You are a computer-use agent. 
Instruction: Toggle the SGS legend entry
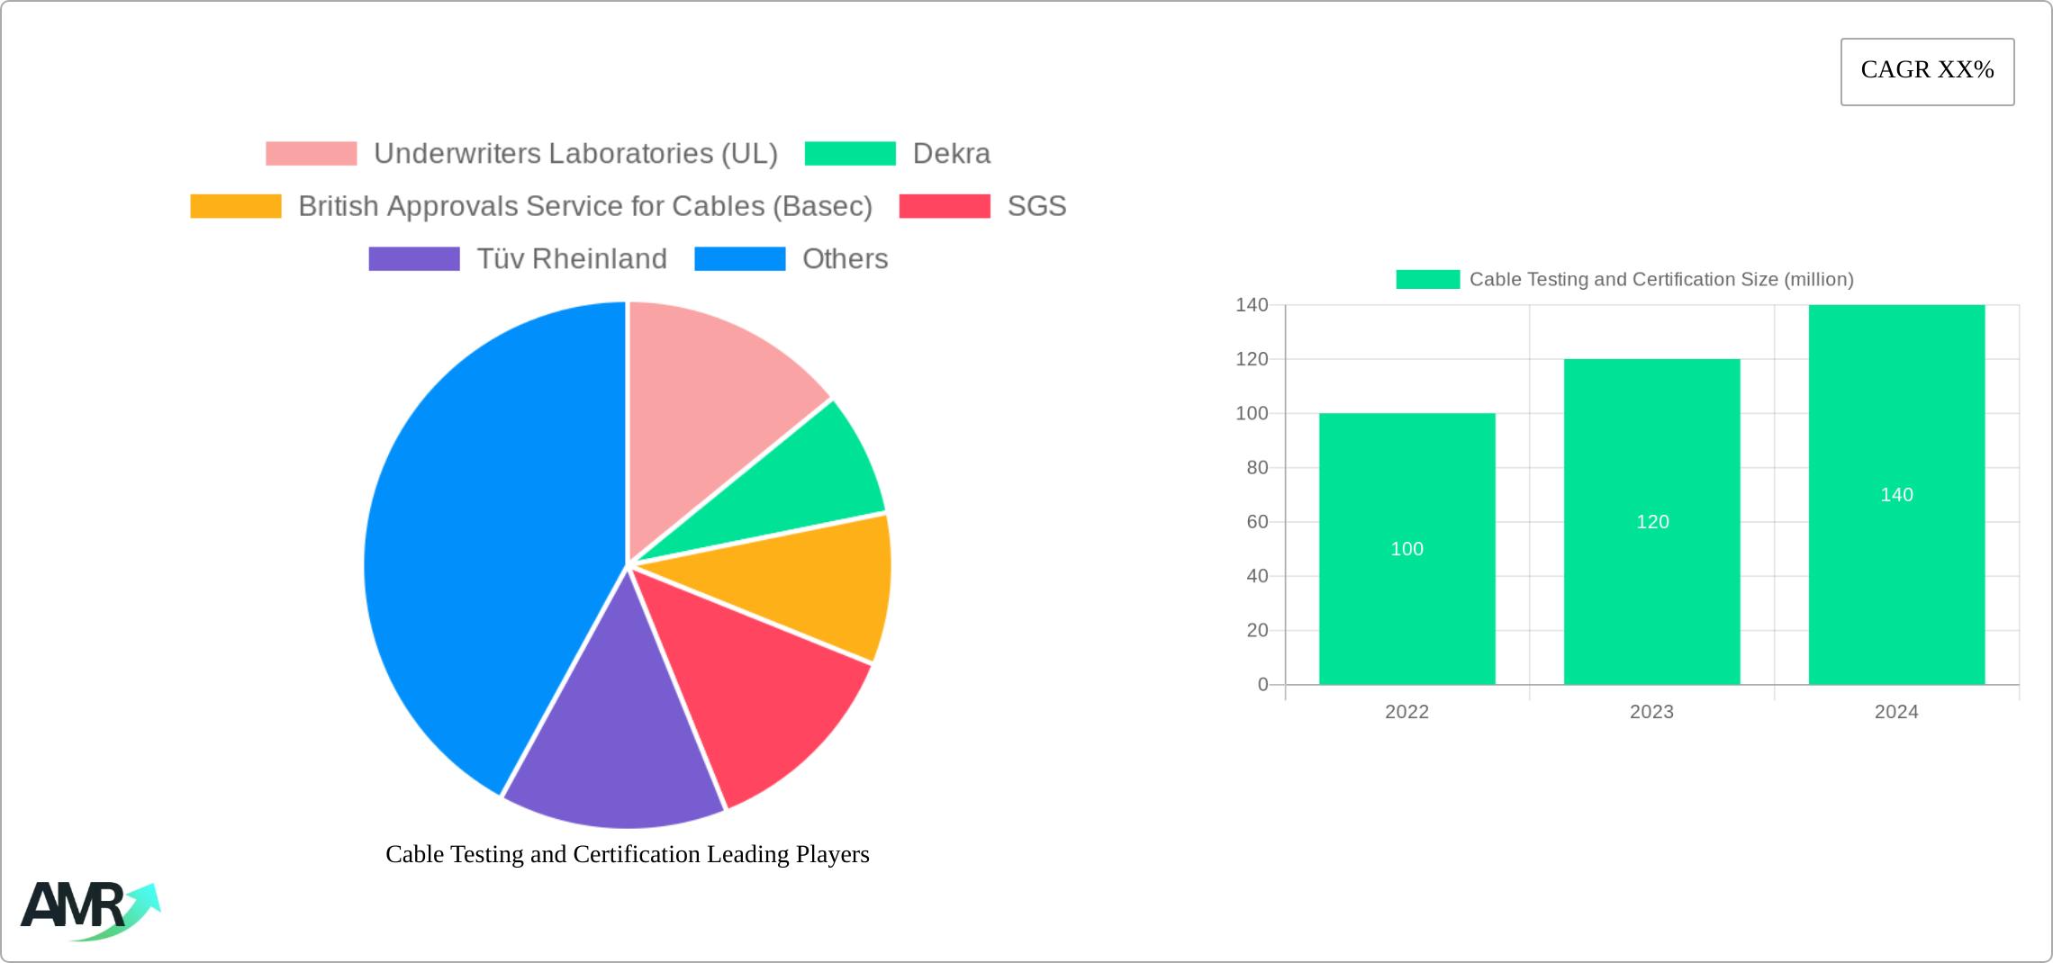tap(1036, 206)
